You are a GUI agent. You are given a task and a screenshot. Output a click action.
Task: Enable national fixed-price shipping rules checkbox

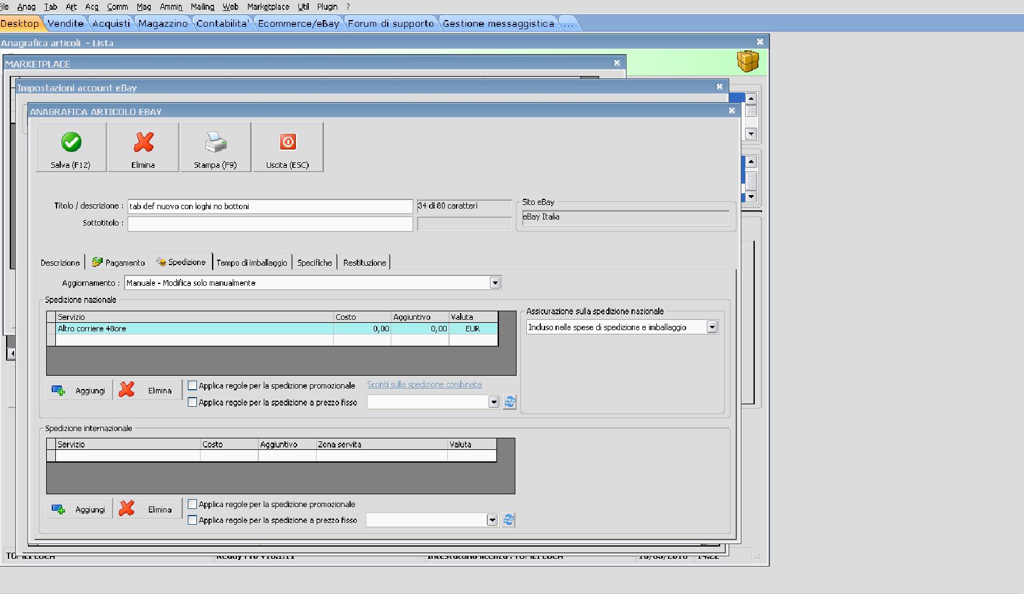pyautogui.click(x=193, y=402)
